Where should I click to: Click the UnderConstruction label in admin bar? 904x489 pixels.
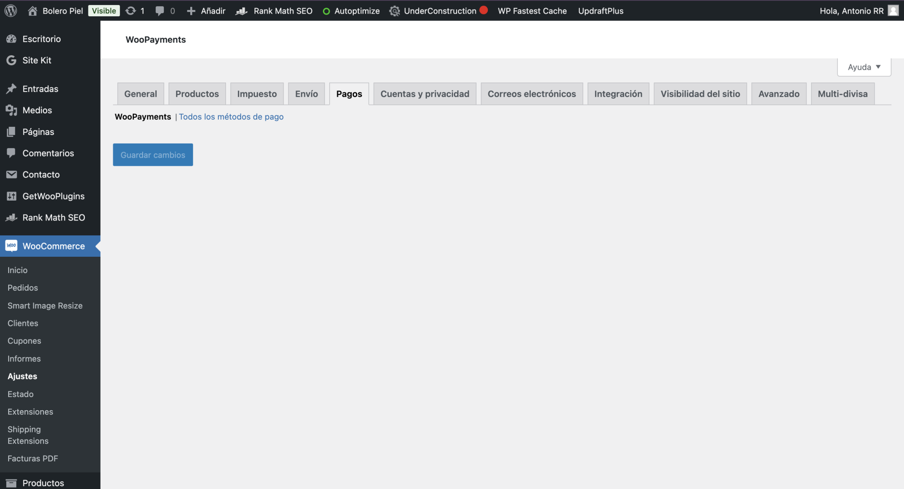click(x=440, y=11)
